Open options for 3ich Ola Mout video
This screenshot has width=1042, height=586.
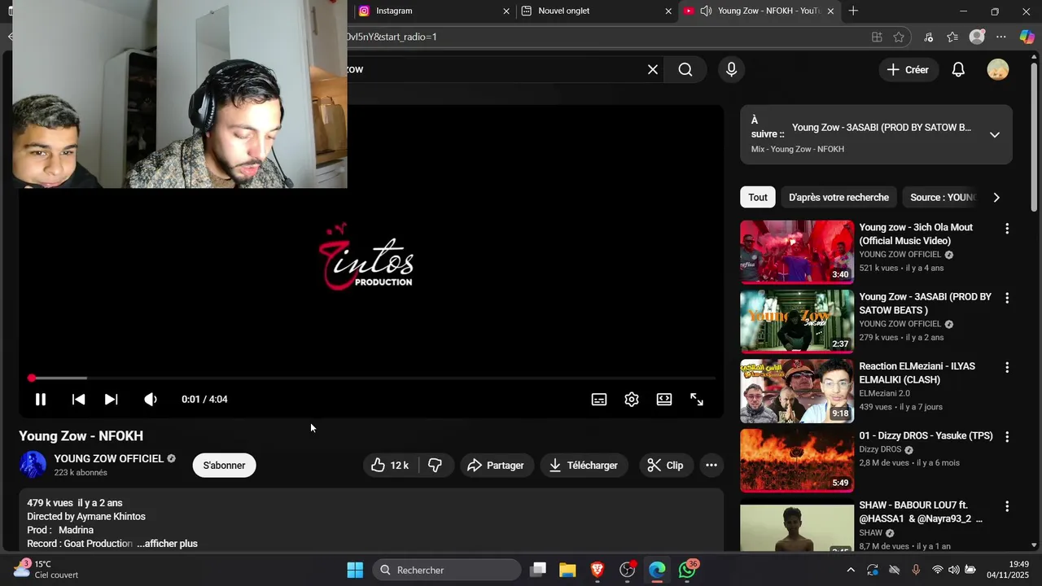(x=1007, y=229)
